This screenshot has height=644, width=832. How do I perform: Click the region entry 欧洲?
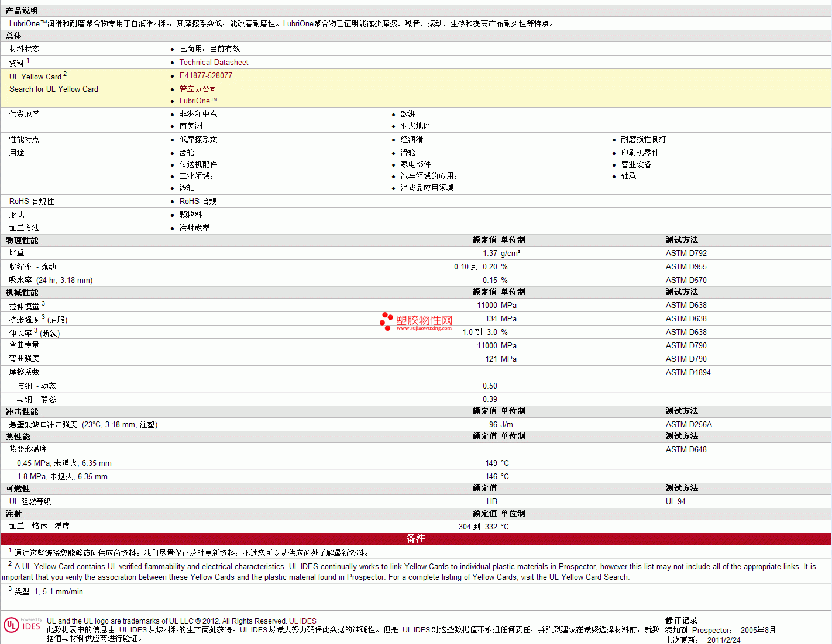click(408, 114)
